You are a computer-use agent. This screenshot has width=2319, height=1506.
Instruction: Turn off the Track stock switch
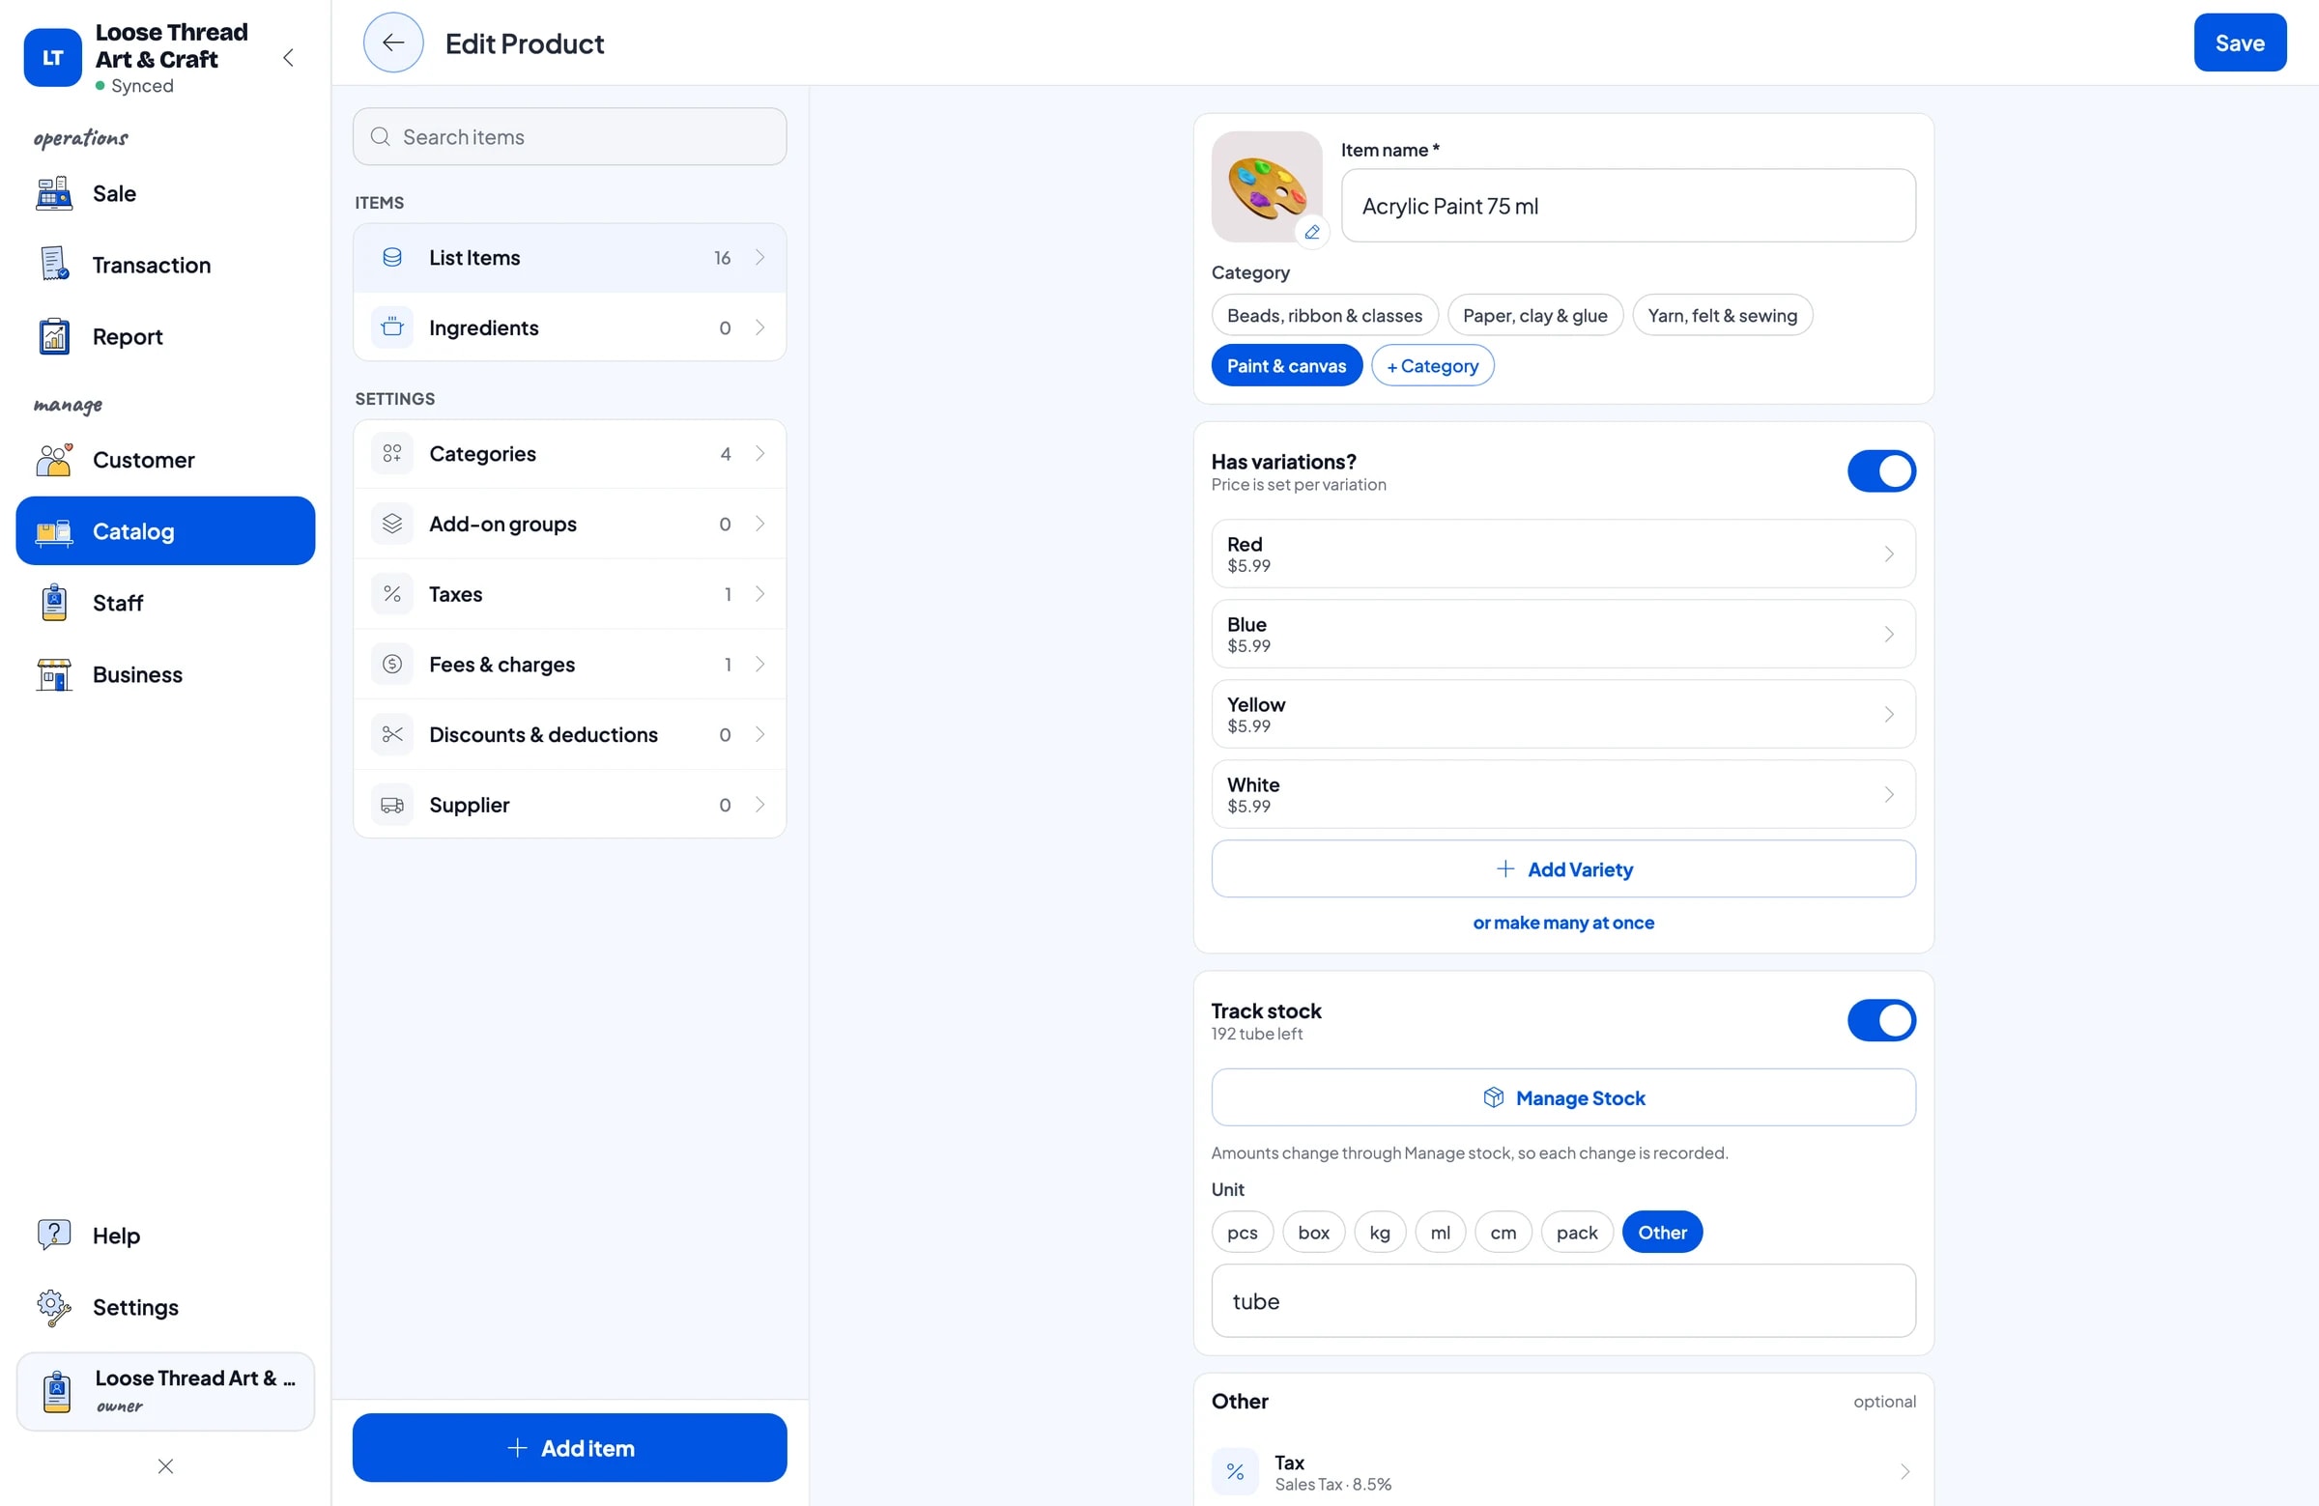point(1880,1020)
